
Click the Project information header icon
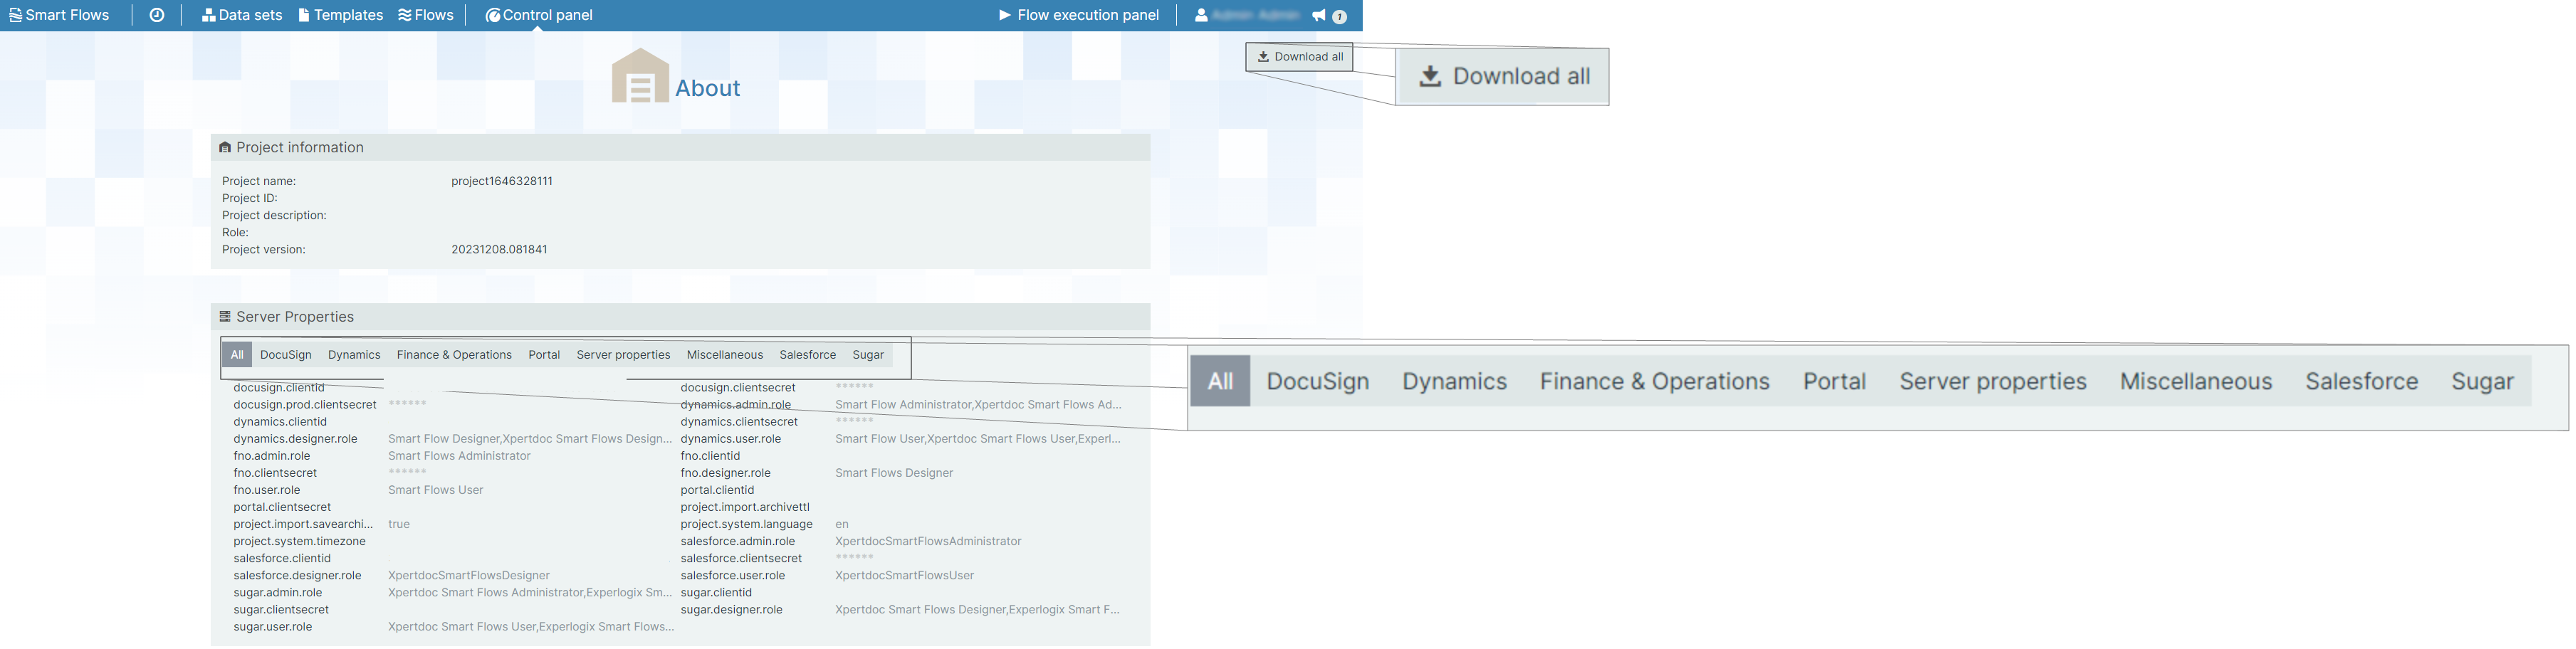(225, 147)
